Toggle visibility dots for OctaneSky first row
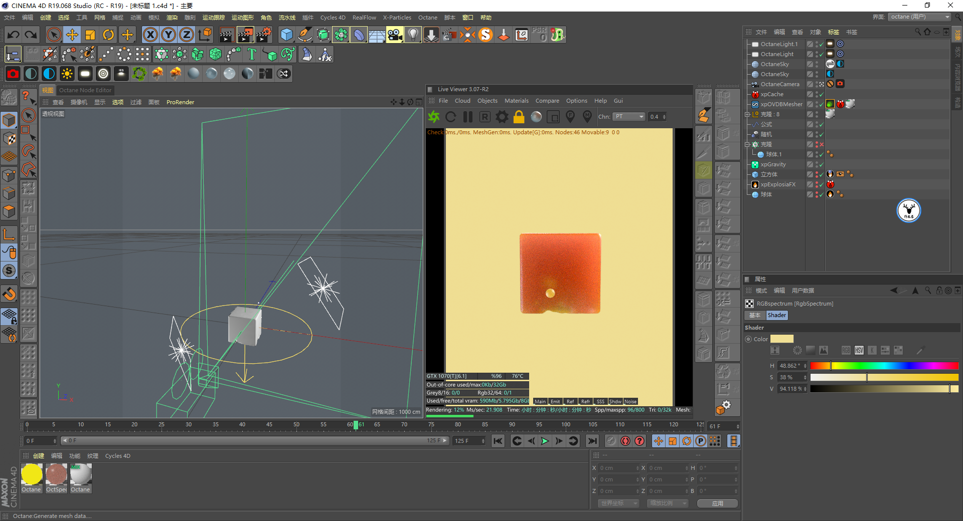 (817, 64)
